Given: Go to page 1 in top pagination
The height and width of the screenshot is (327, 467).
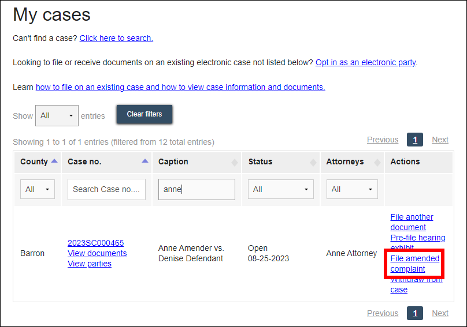Looking at the screenshot, I should [x=414, y=140].
